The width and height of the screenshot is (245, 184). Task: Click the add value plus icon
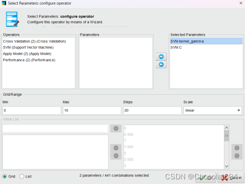point(116,129)
